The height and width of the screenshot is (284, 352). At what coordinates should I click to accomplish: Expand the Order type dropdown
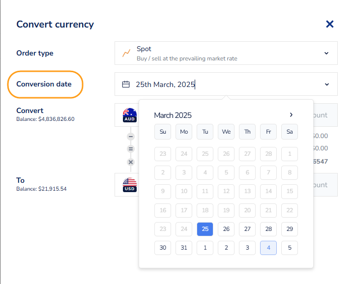[326, 53]
